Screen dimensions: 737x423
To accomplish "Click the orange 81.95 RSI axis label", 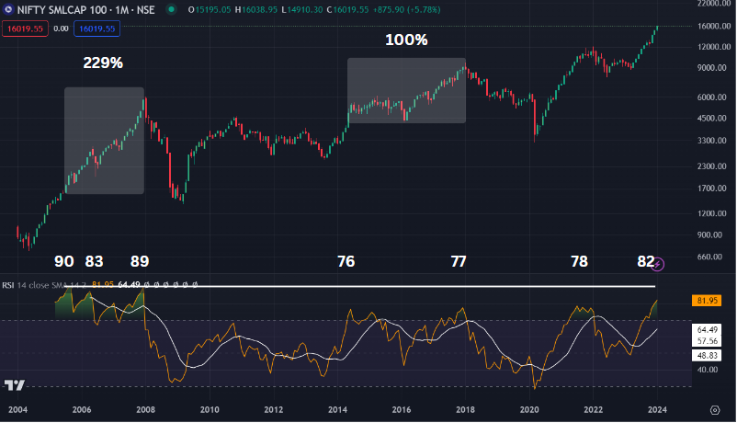I will pyautogui.click(x=707, y=300).
